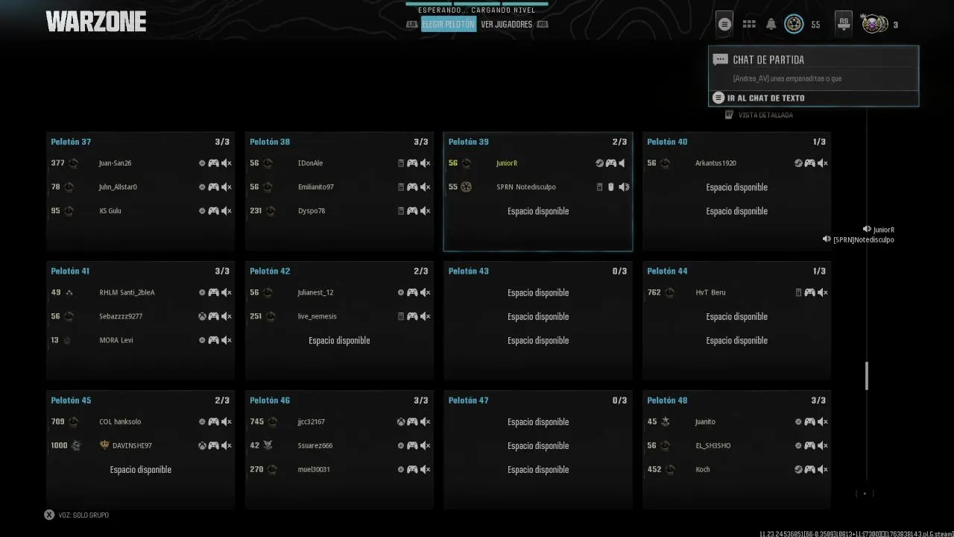Click the controller icon next to HvT Beru
This screenshot has height=537, width=954.
809,292
